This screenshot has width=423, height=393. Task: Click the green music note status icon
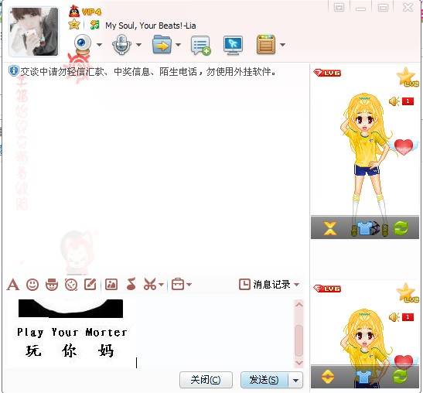94,25
